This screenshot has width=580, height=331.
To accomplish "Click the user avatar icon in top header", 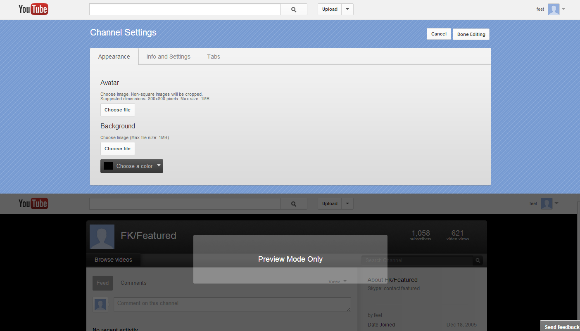I will 554,9.
